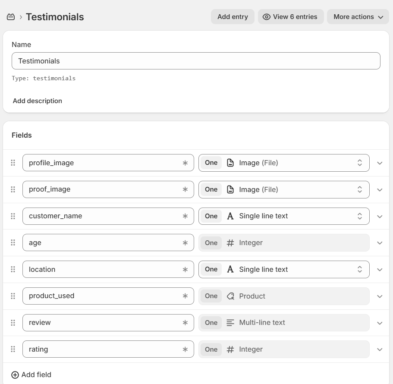Click the plus icon beside Add field
Screen dimensions: 393x384
tap(15, 375)
